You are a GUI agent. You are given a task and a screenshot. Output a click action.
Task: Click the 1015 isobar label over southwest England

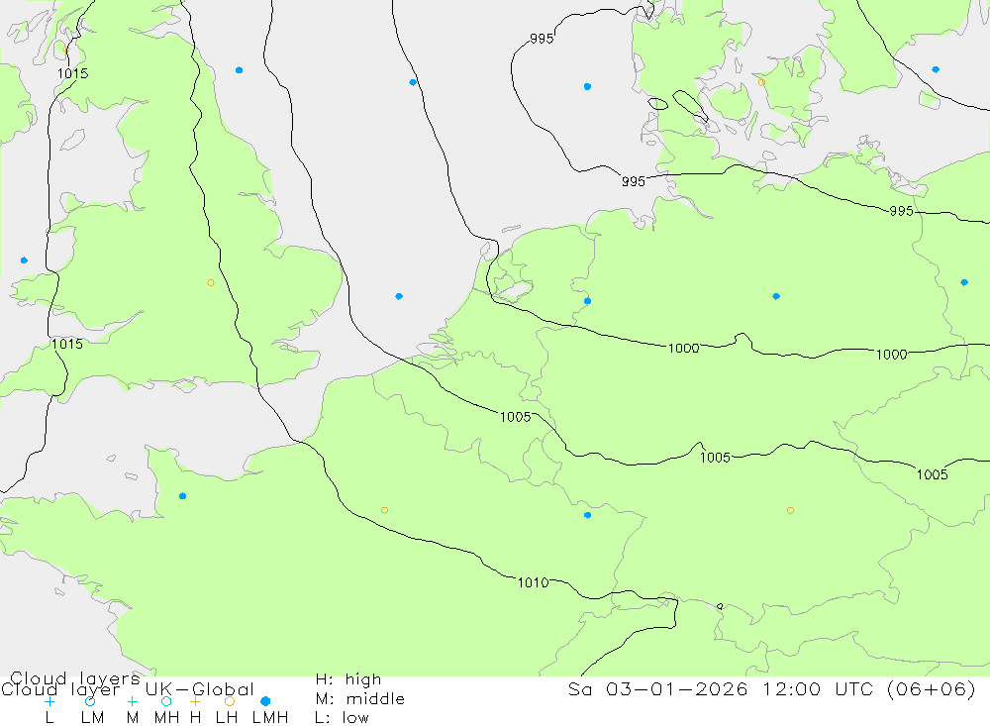[x=67, y=344]
